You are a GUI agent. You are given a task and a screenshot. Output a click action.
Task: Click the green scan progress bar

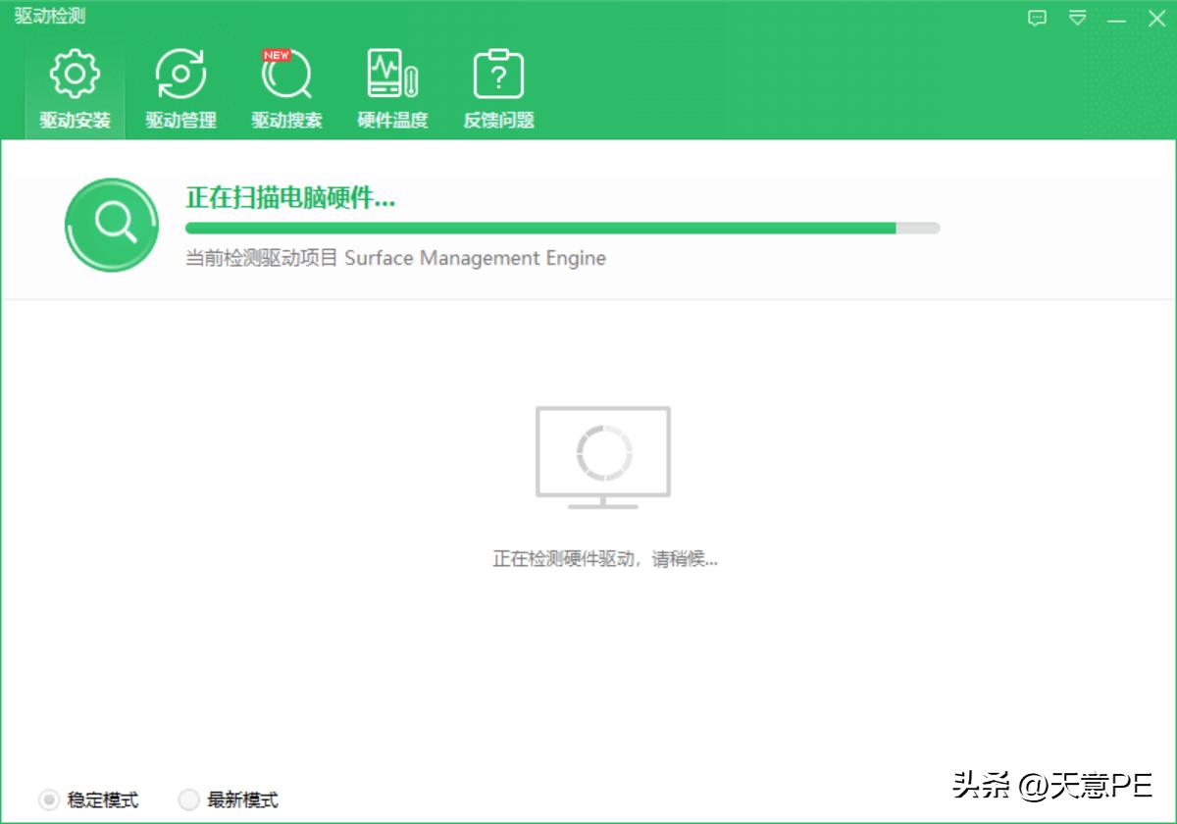click(x=539, y=227)
